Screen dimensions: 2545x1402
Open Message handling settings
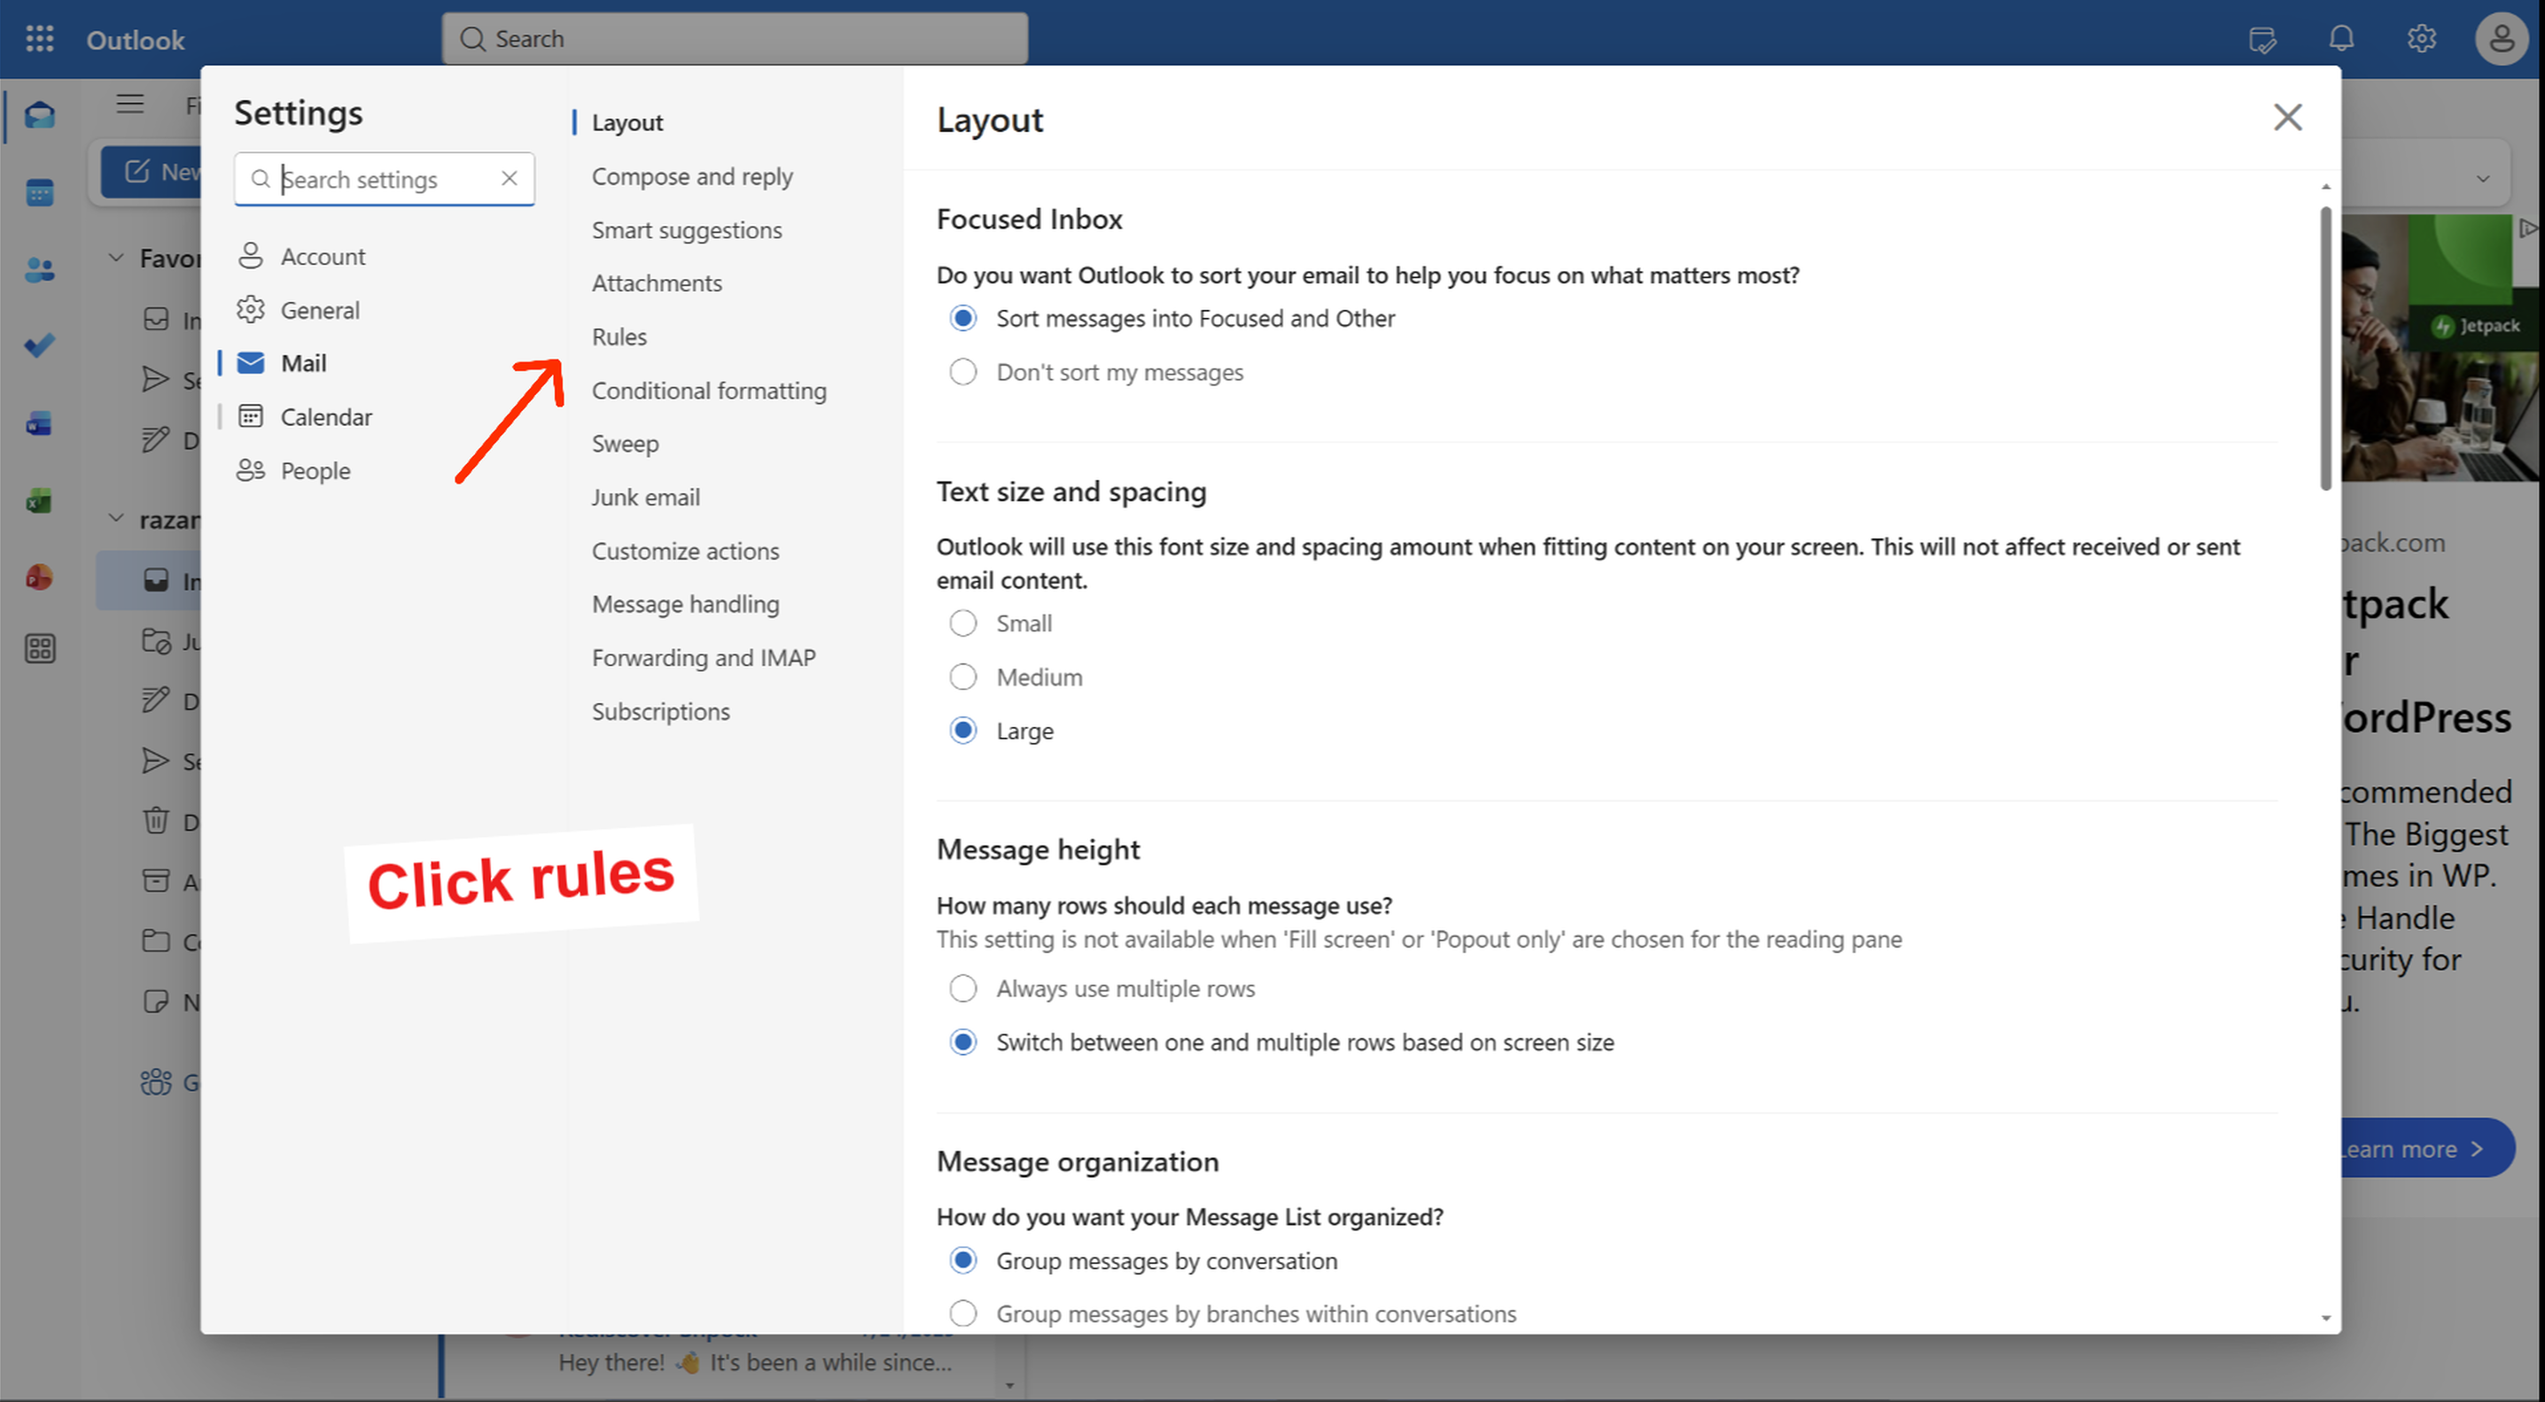click(685, 603)
